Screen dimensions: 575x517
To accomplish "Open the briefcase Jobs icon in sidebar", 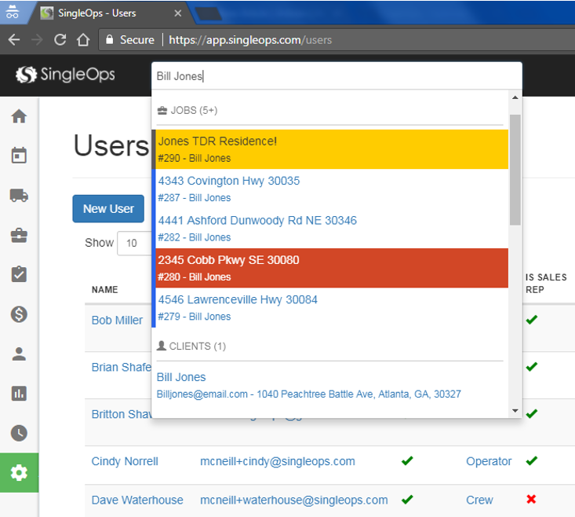I will [19, 235].
